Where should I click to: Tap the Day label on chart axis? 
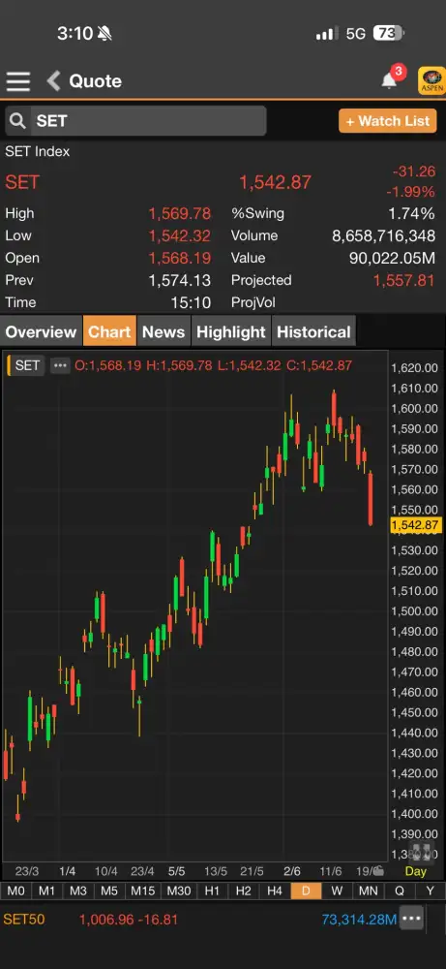[x=416, y=871]
